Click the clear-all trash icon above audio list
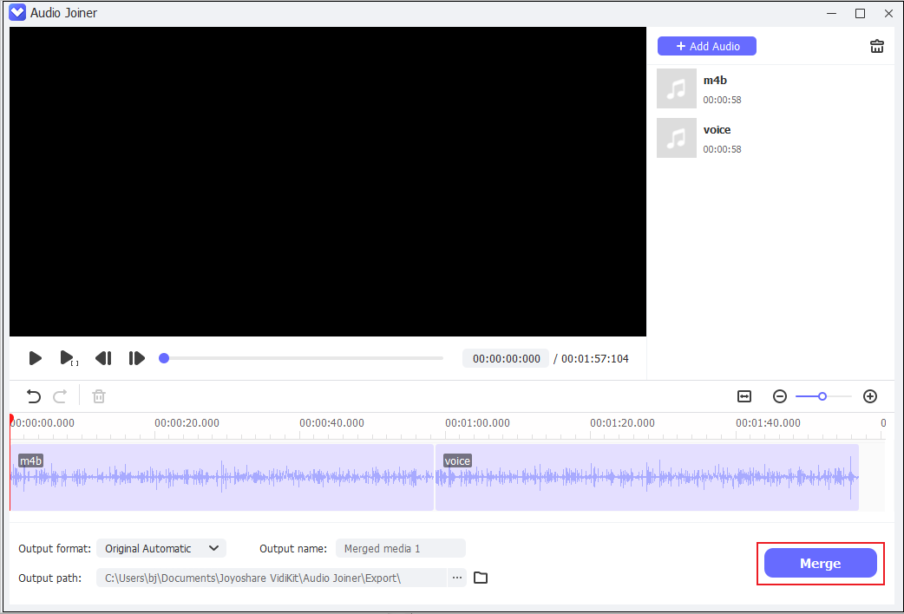This screenshot has width=904, height=614. click(876, 45)
